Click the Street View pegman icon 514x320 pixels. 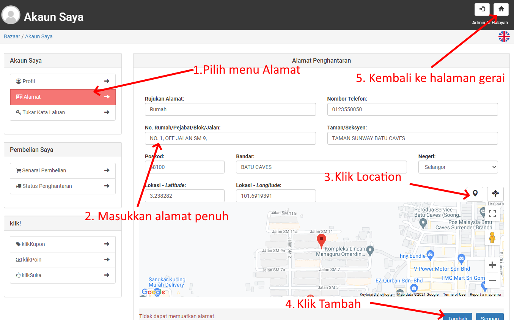[x=492, y=238]
